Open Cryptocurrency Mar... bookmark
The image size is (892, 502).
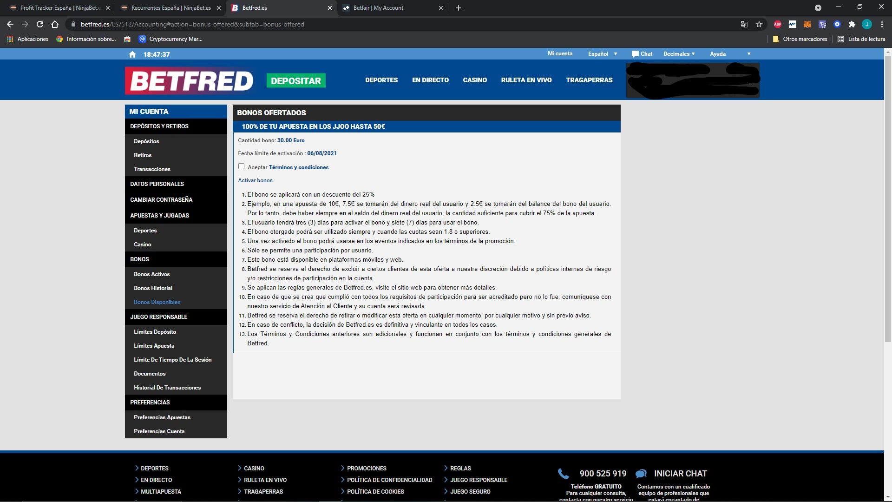point(171,39)
